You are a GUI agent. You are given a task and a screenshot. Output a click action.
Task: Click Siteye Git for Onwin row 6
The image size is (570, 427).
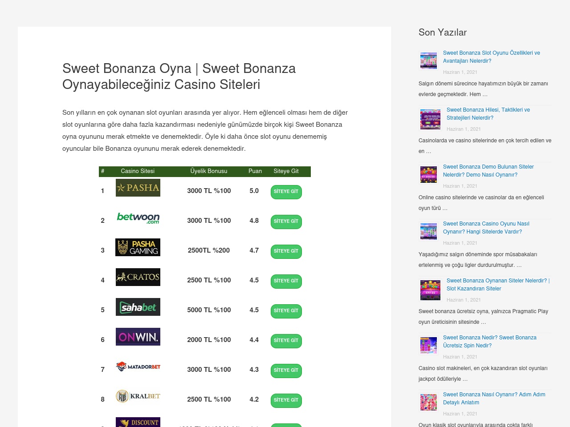(x=286, y=341)
